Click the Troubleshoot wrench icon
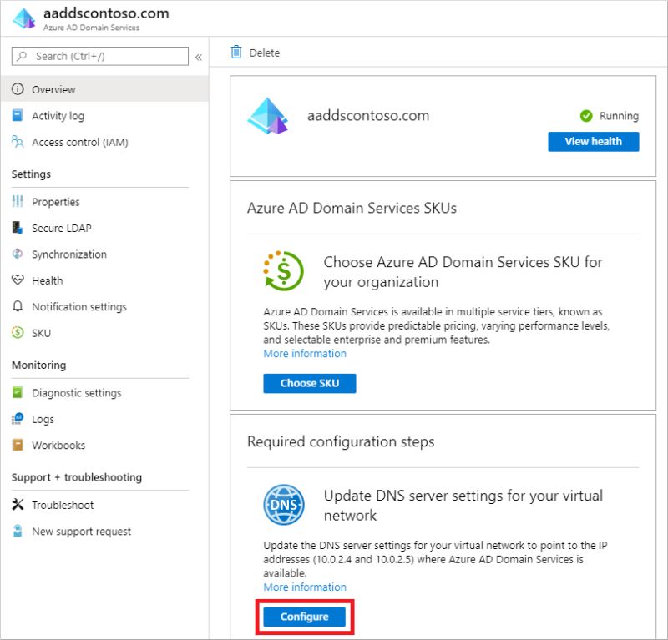Image resolution: width=668 pixels, height=640 pixels. (x=17, y=505)
